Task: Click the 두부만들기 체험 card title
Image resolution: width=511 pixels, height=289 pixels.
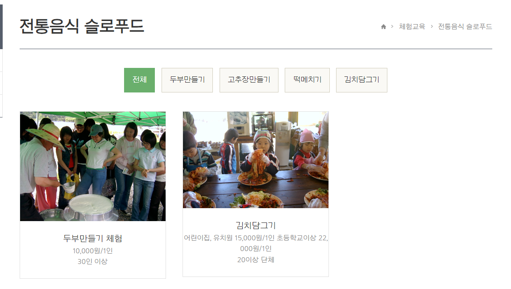Action: point(93,239)
